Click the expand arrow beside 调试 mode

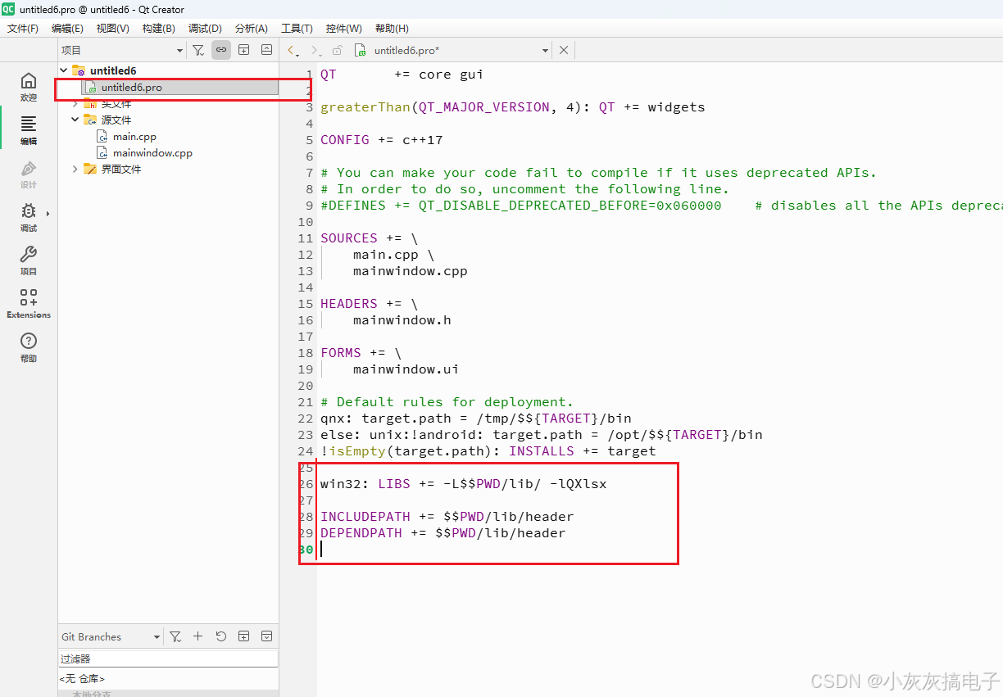pyautogui.click(x=48, y=214)
